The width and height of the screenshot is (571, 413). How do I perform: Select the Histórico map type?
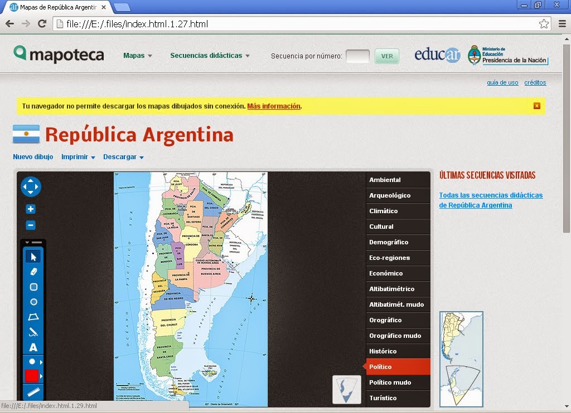pos(398,352)
